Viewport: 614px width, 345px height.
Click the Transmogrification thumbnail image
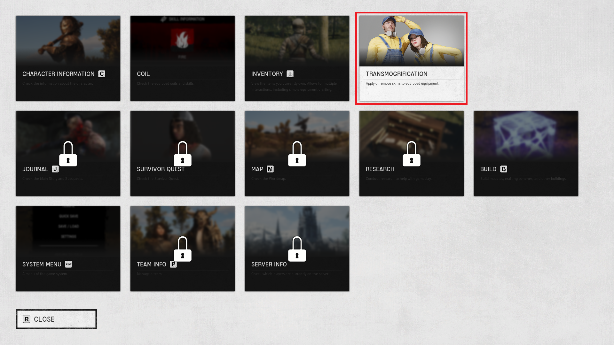coord(411,41)
